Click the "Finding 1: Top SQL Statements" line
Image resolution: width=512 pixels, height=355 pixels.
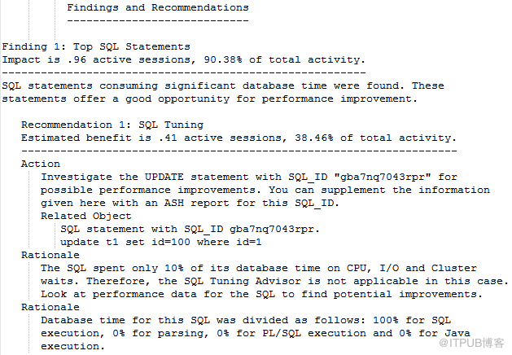tap(95, 46)
